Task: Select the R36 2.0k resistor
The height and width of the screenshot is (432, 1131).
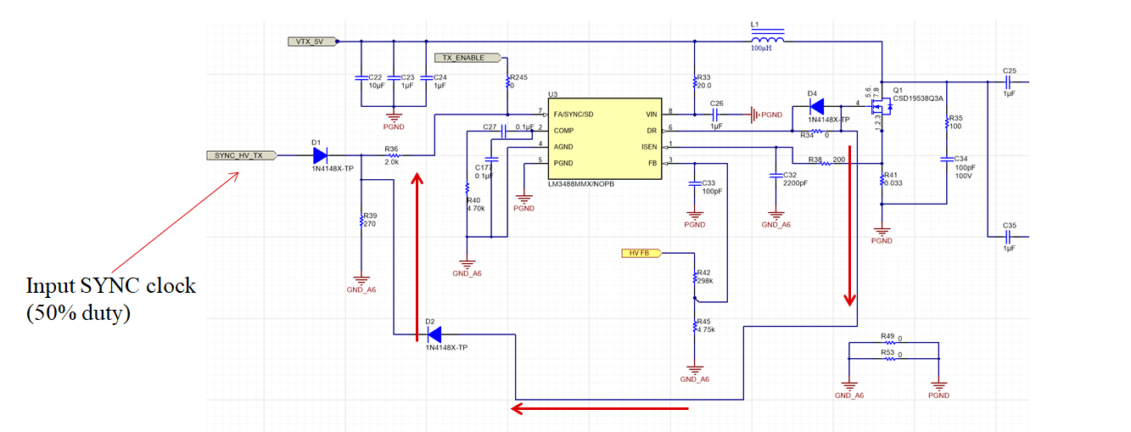Action: coord(393,156)
